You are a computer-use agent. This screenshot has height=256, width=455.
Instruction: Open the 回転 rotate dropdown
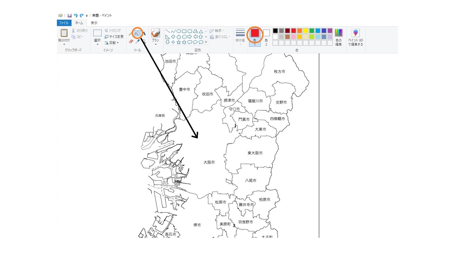tap(112, 43)
